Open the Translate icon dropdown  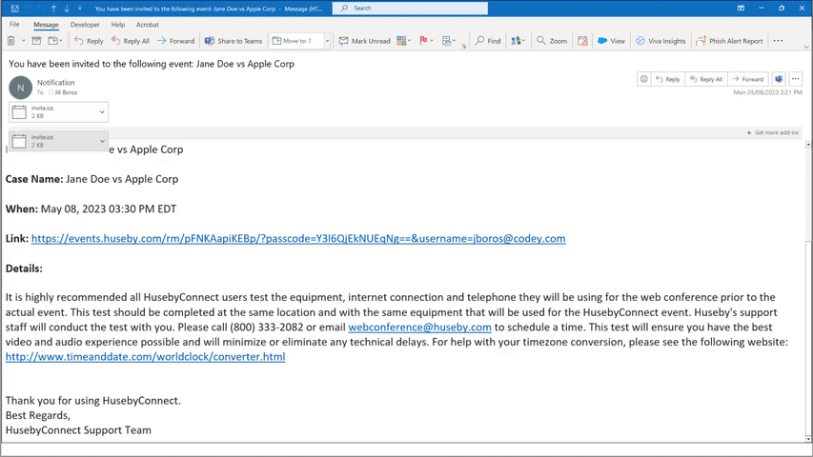point(518,40)
